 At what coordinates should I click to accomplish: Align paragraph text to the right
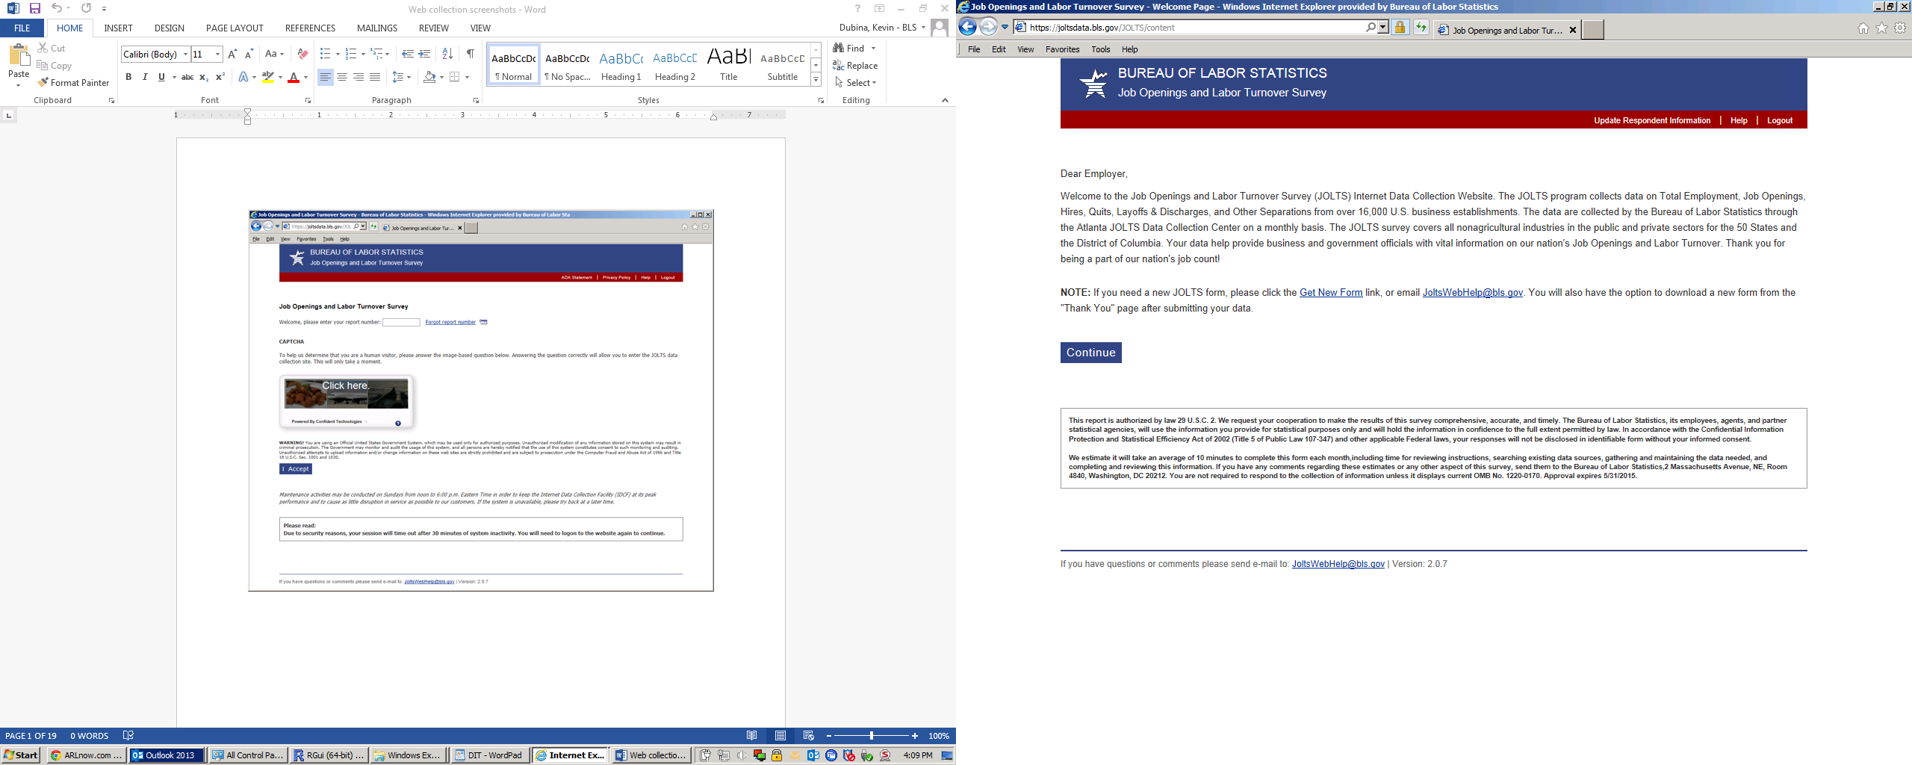358,77
